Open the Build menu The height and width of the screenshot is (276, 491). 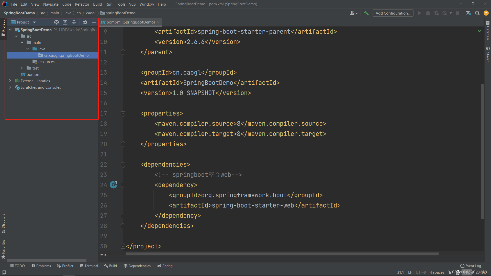(97, 4)
